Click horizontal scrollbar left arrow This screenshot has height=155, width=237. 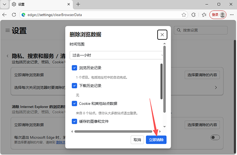coord(72,131)
